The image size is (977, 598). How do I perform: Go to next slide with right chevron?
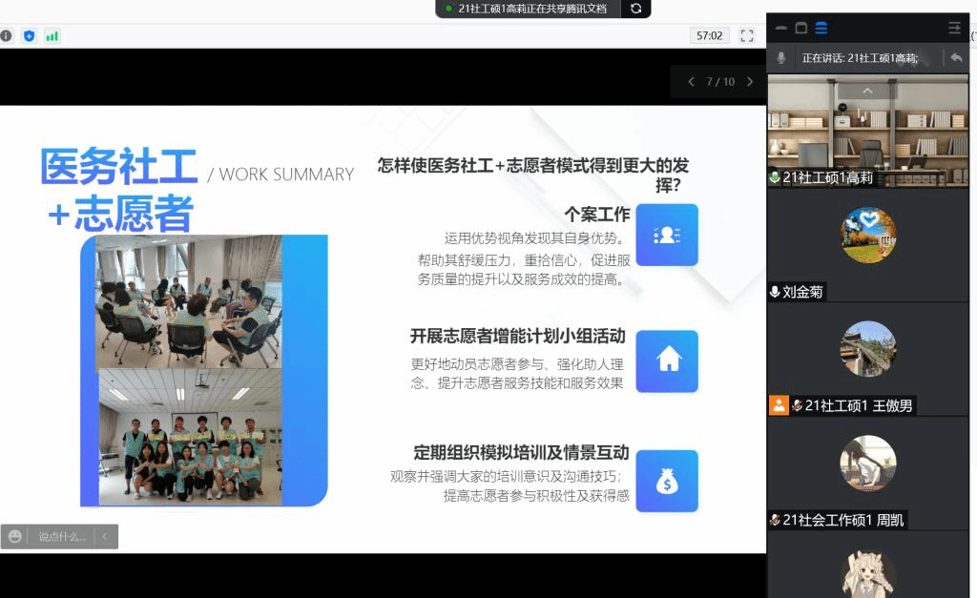tap(750, 82)
